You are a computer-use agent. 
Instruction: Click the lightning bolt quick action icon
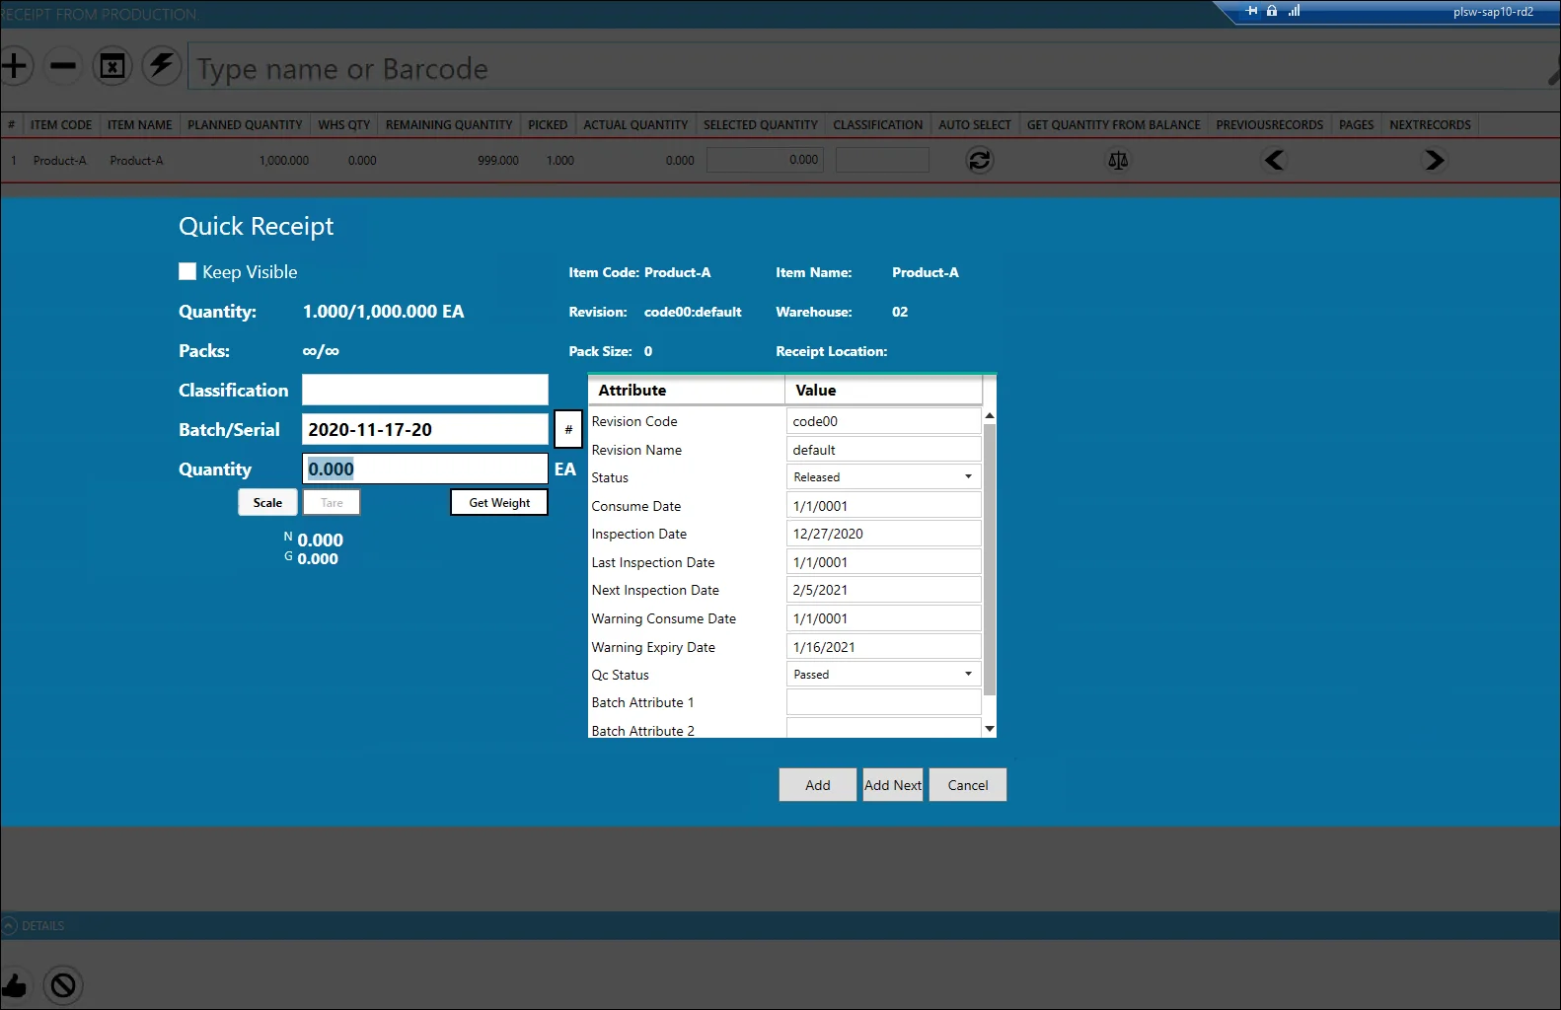161,66
